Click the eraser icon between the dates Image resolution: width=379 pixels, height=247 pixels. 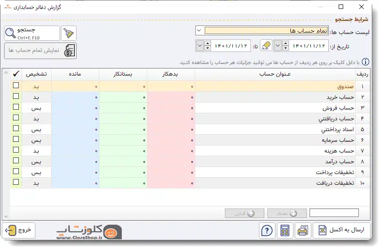click(266, 45)
